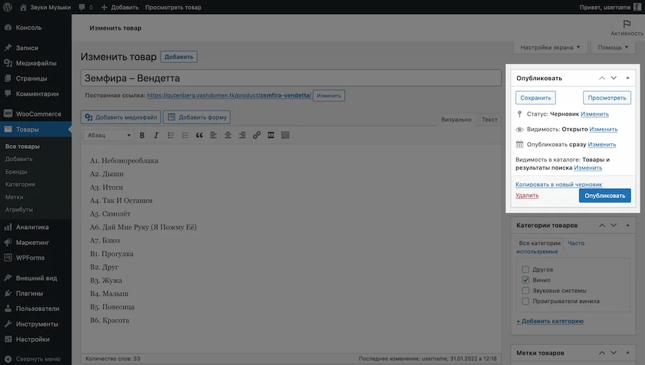Image resolution: width=645 pixels, height=365 pixels.
Task: Insert blockquote with the quote icon
Action: point(199,135)
